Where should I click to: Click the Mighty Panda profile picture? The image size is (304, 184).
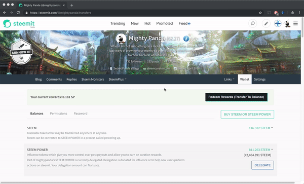click(121, 39)
